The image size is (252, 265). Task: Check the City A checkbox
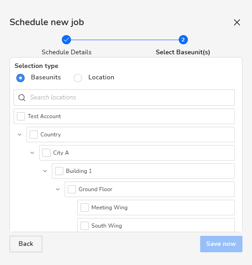(46, 153)
